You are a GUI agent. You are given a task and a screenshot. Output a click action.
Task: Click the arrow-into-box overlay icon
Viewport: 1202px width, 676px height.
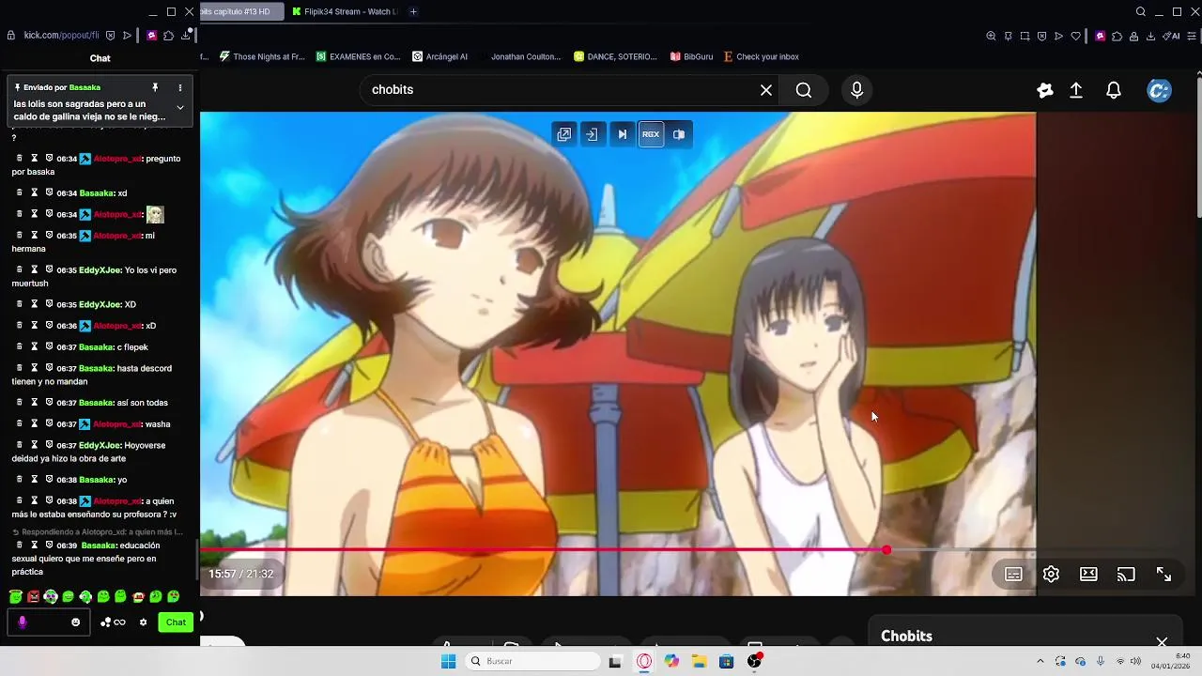592,134
